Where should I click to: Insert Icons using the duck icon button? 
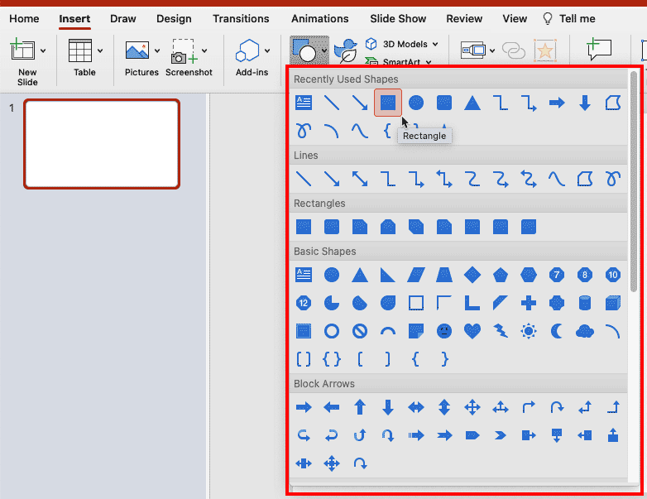tap(345, 50)
